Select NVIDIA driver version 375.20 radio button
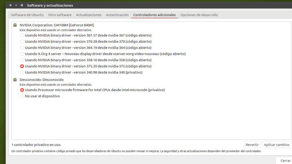The width and height of the screenshot is (292, 164). pyautogui.click(x=22, y=66)
